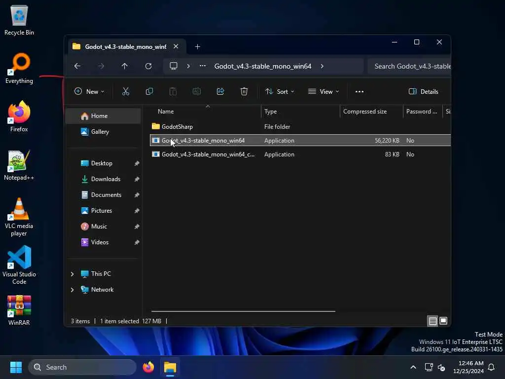Viewport: 505px width, 379px height.
Task: Open Desktop in the navigation pane
Action: point(104,163)
